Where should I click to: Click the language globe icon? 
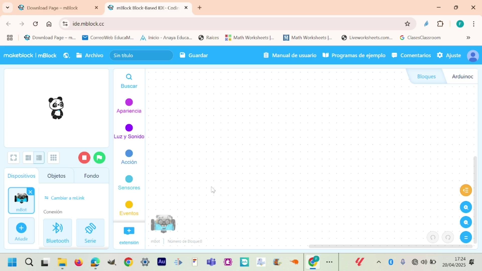pyautogui.click(x=66, y=55)
